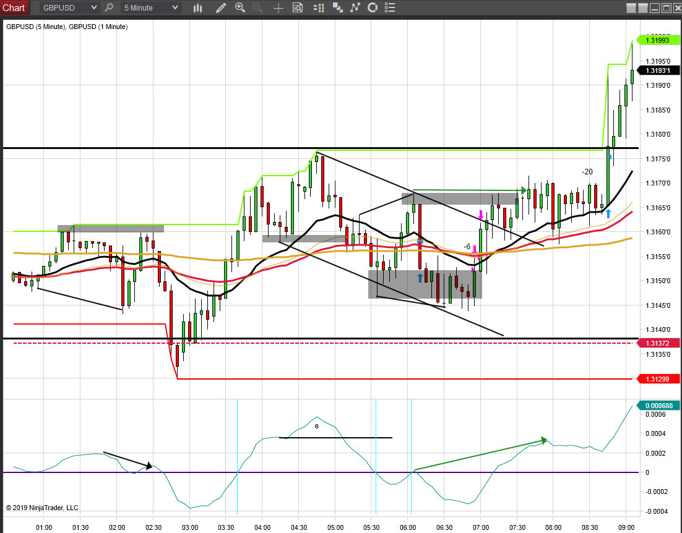Image resolution: width=682 pixels, height=533 pixels.
Task: Click the -0.0004 indicator axis label
Action: pos(657,511)
